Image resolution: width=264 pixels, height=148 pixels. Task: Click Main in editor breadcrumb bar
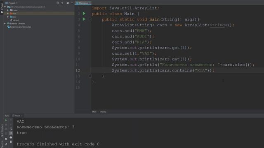pos(94,112)
